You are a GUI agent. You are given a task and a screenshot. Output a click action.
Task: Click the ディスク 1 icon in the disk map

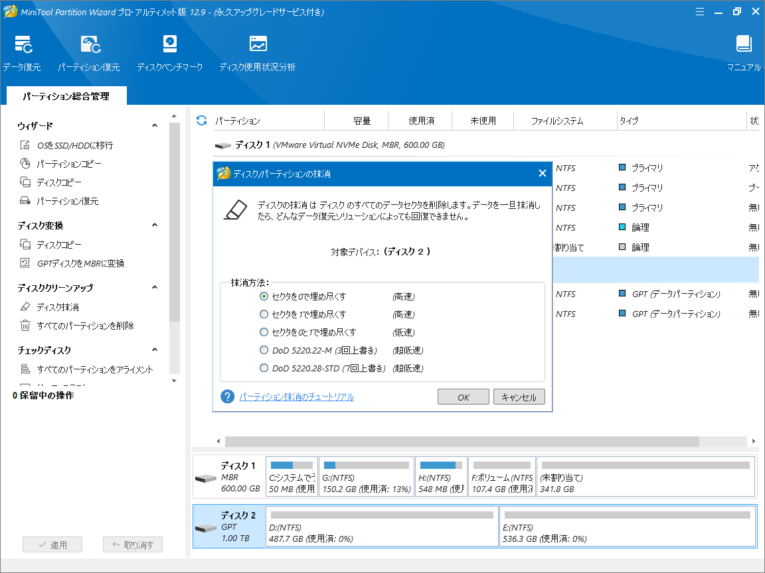[205, 478]
